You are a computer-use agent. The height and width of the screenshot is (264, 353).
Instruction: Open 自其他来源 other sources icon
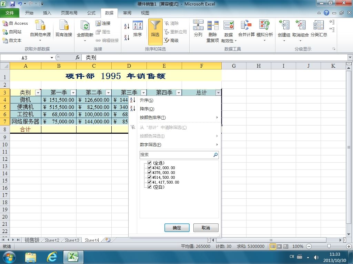coord(40,25)
